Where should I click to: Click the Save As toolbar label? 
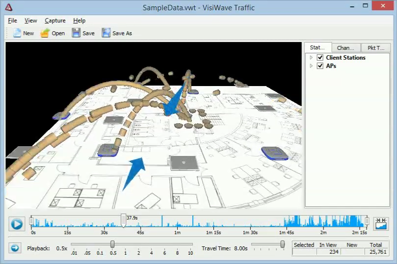(122, 33)
